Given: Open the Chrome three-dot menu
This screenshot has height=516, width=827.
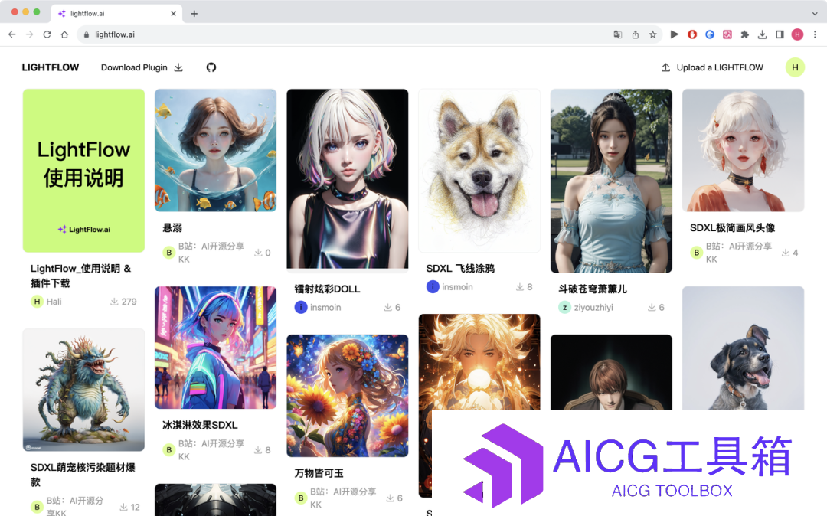Looking at the screenshot, I should click(815, 34).
